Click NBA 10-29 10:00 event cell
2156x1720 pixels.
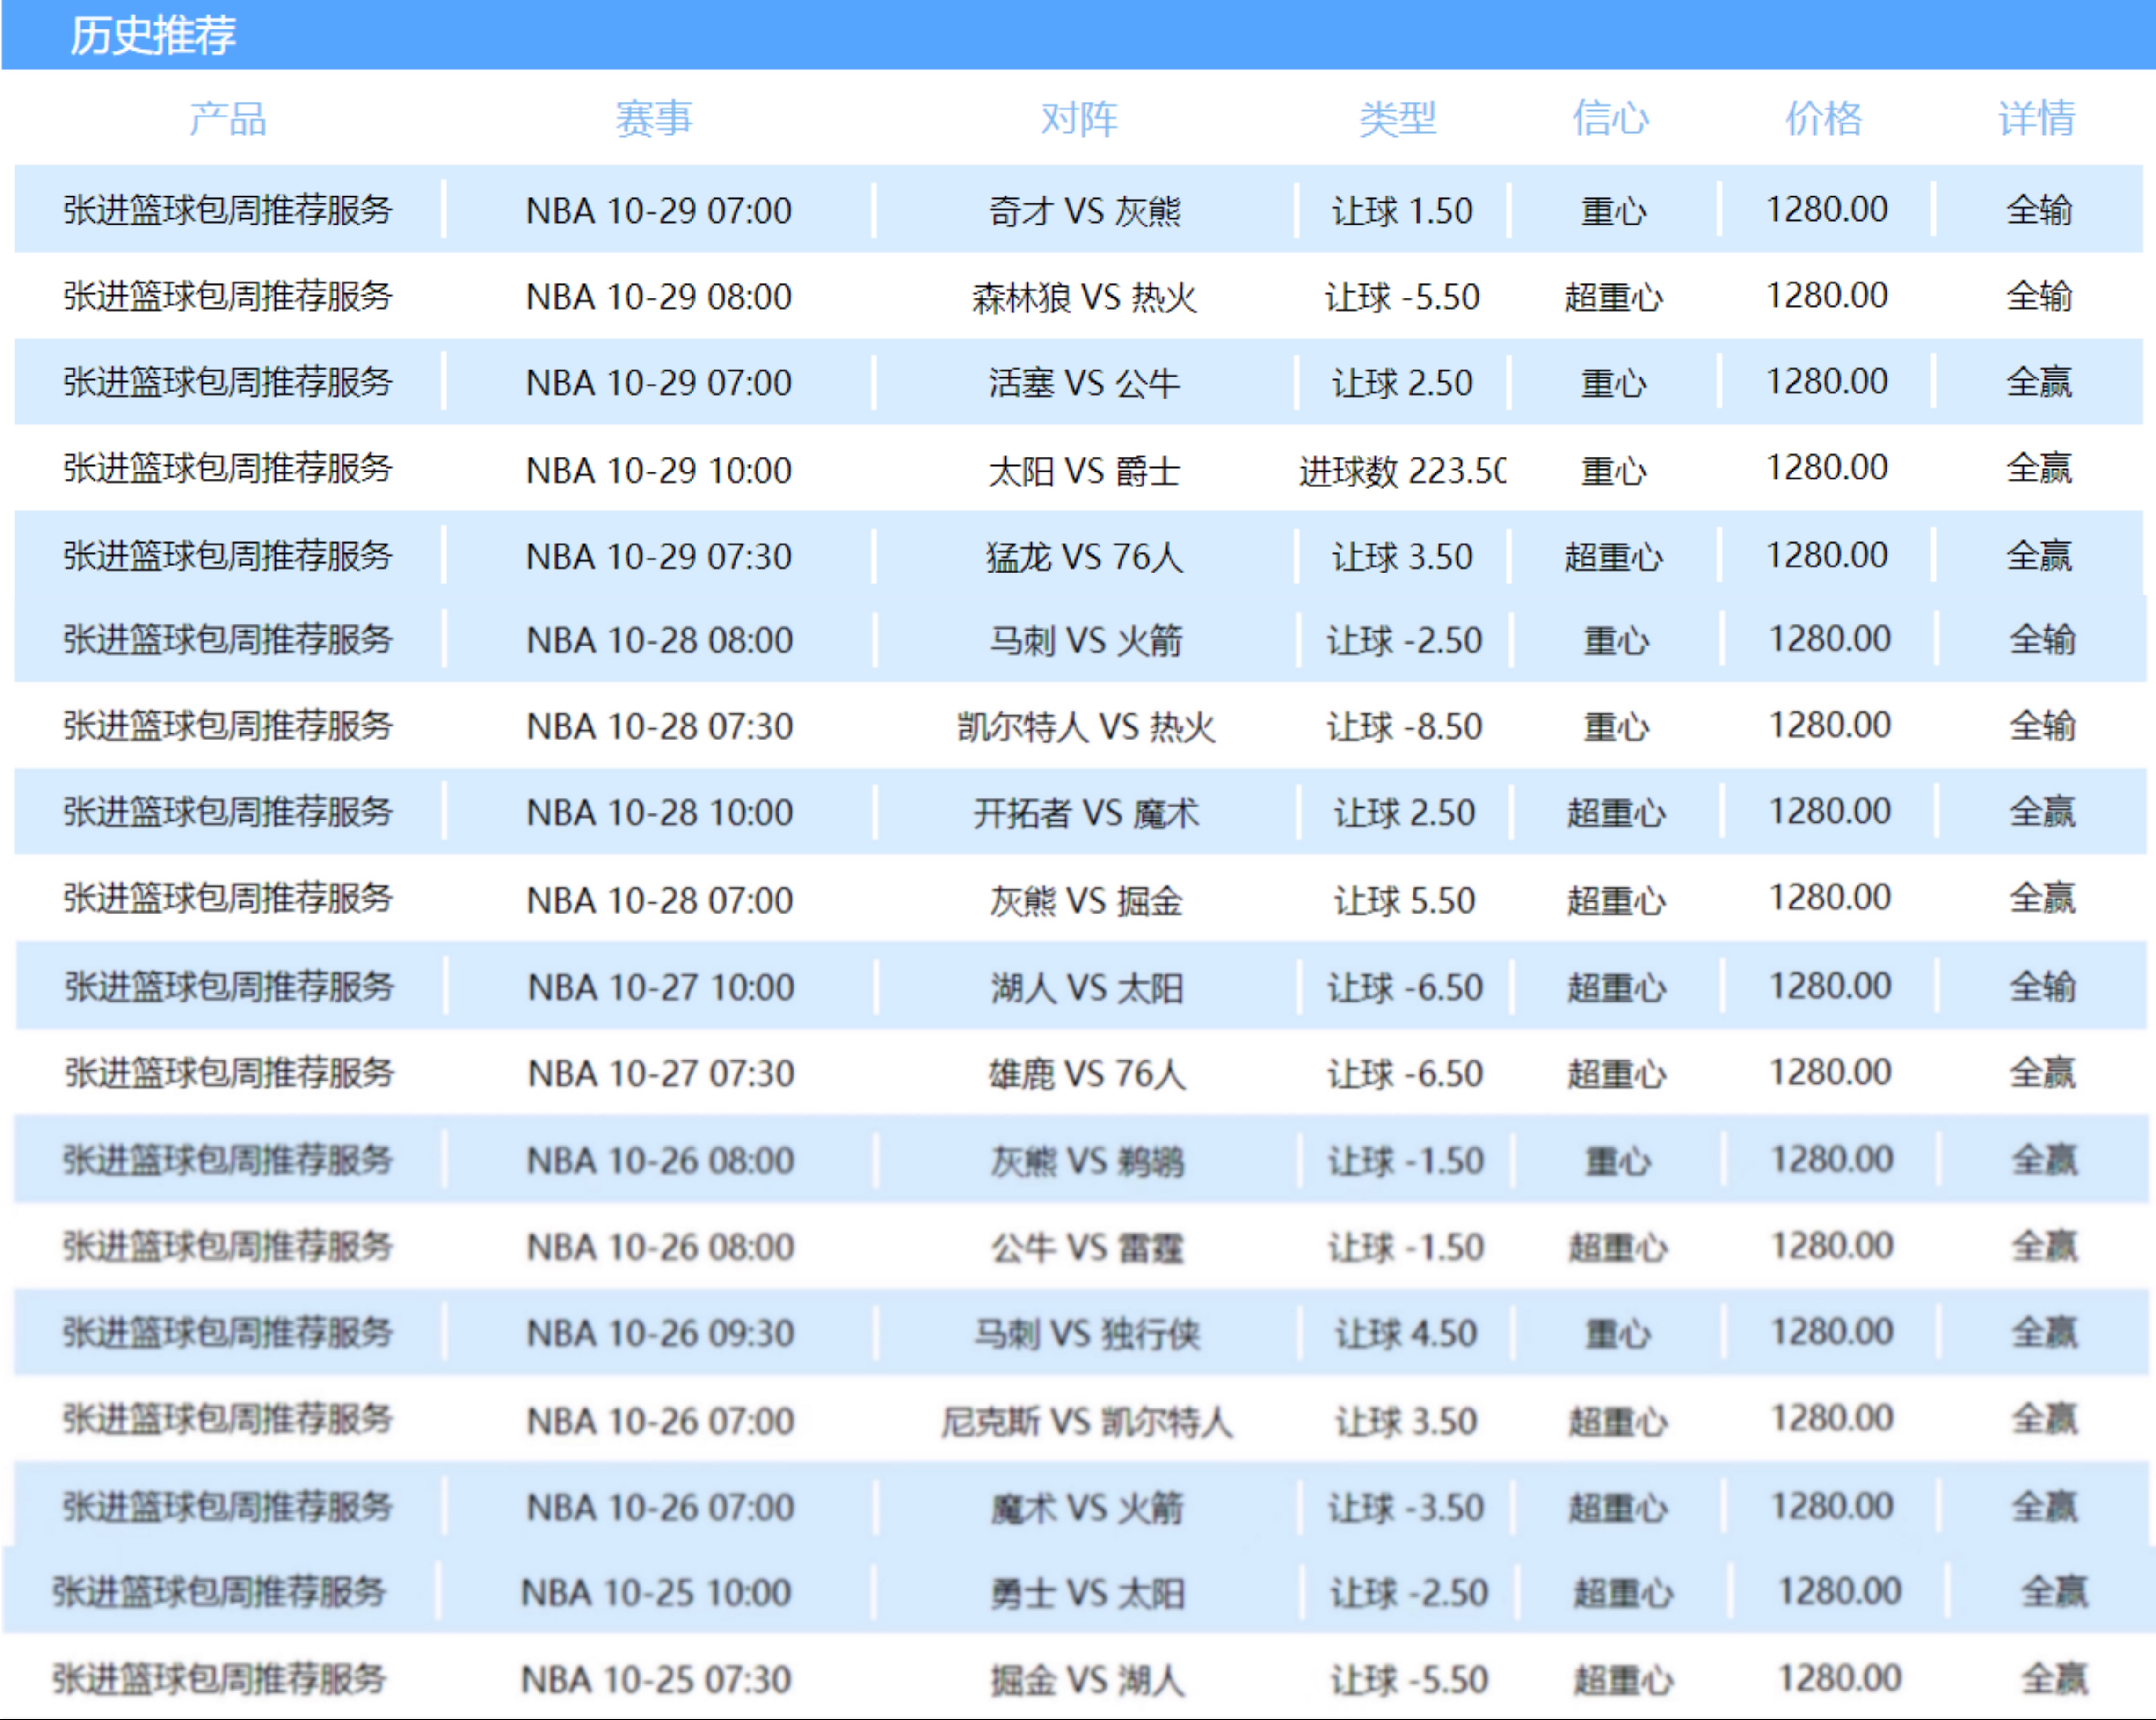[659, 470]
